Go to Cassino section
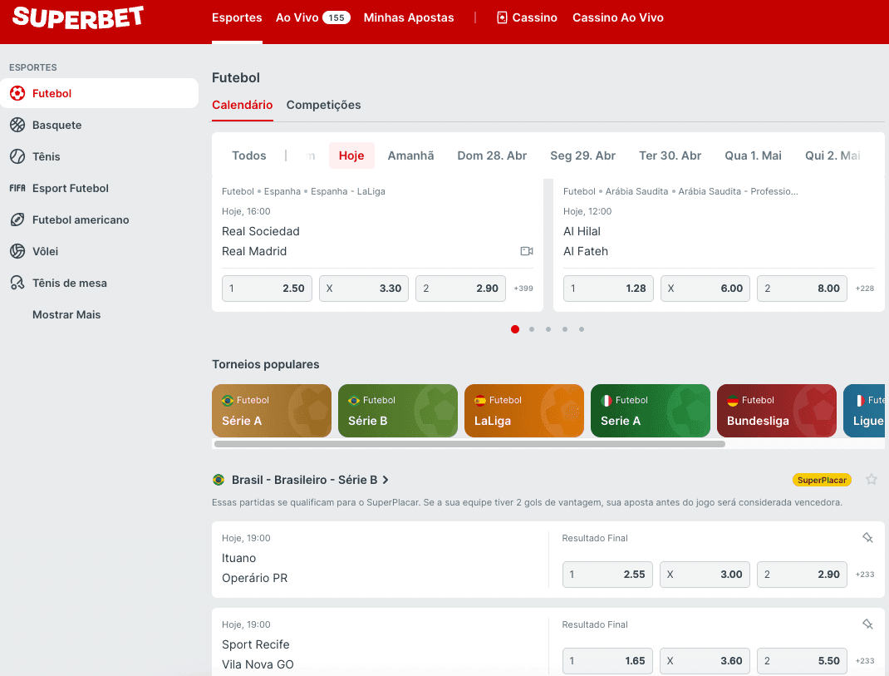 [x=528, y=17]
